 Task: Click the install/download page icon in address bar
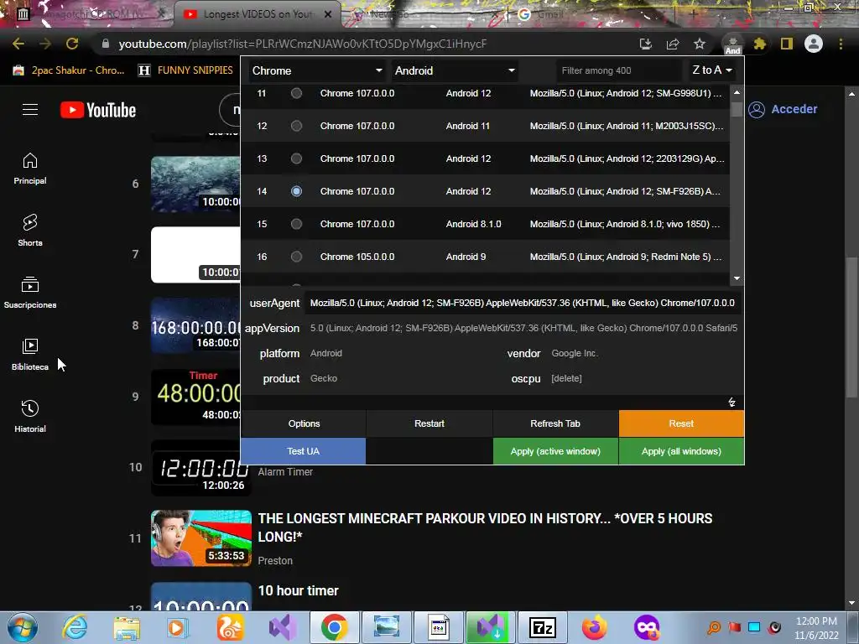tap(646, 44)
